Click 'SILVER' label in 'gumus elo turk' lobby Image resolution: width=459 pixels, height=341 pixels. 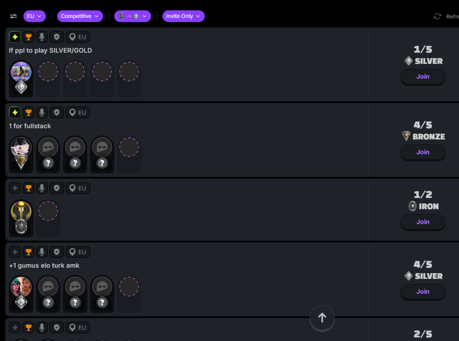pos(428,276)
